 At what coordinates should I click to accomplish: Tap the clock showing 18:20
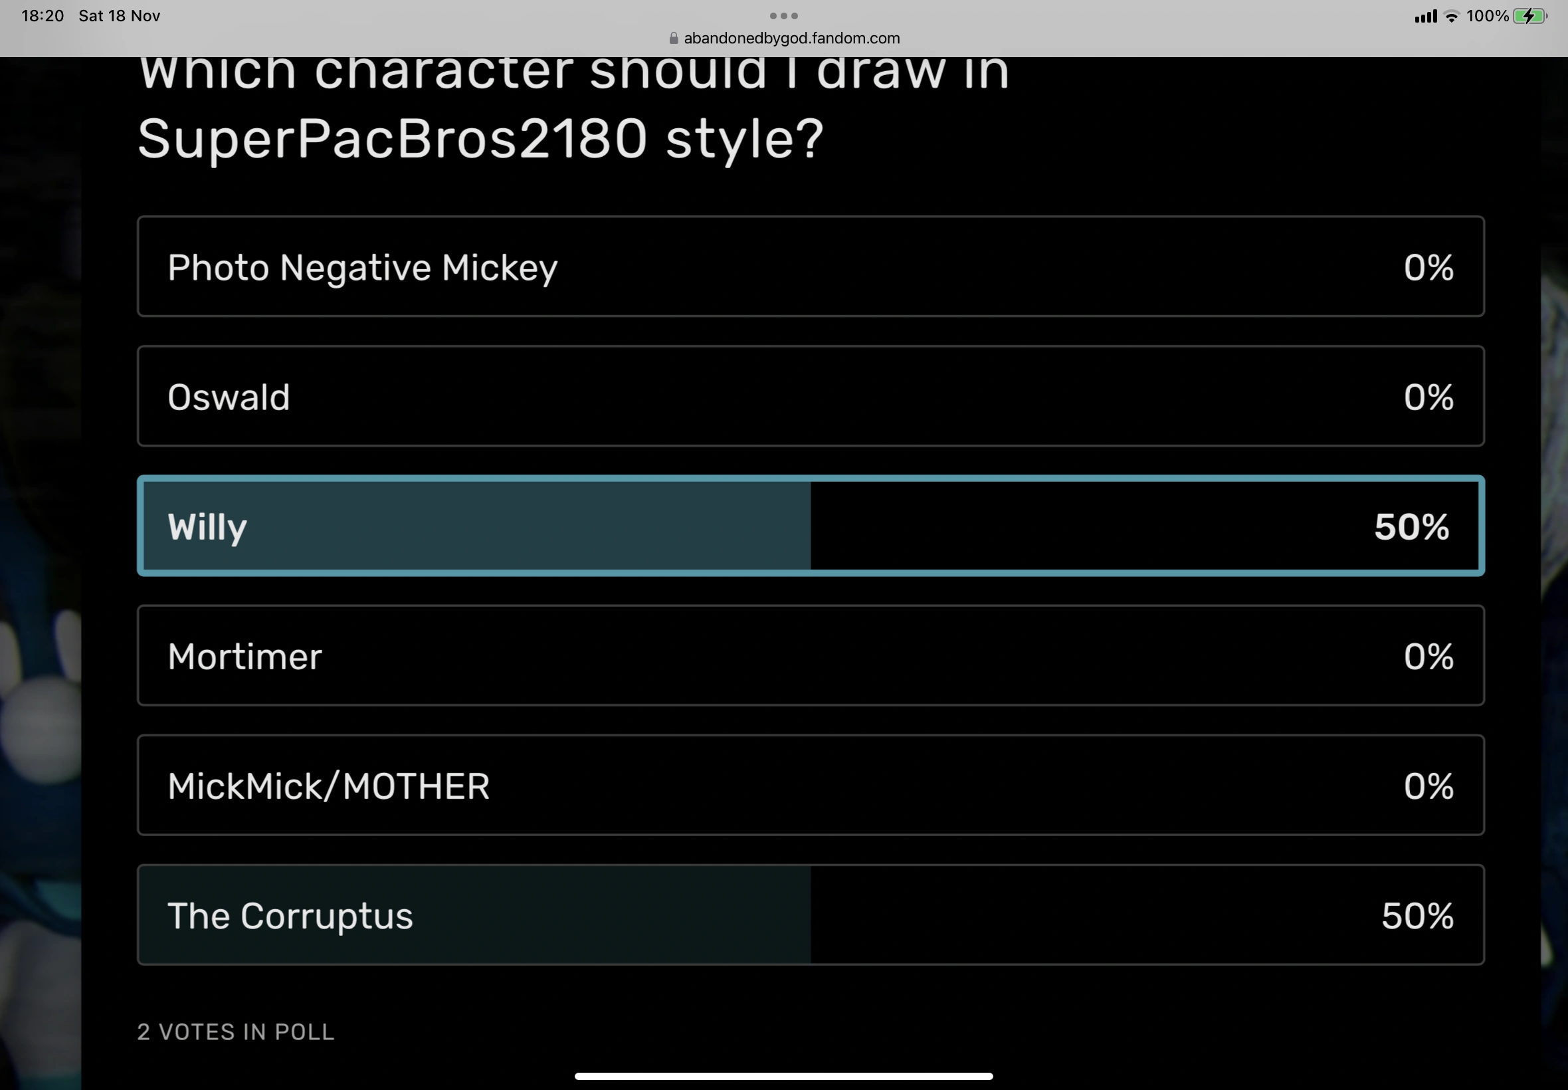[43, 15]
